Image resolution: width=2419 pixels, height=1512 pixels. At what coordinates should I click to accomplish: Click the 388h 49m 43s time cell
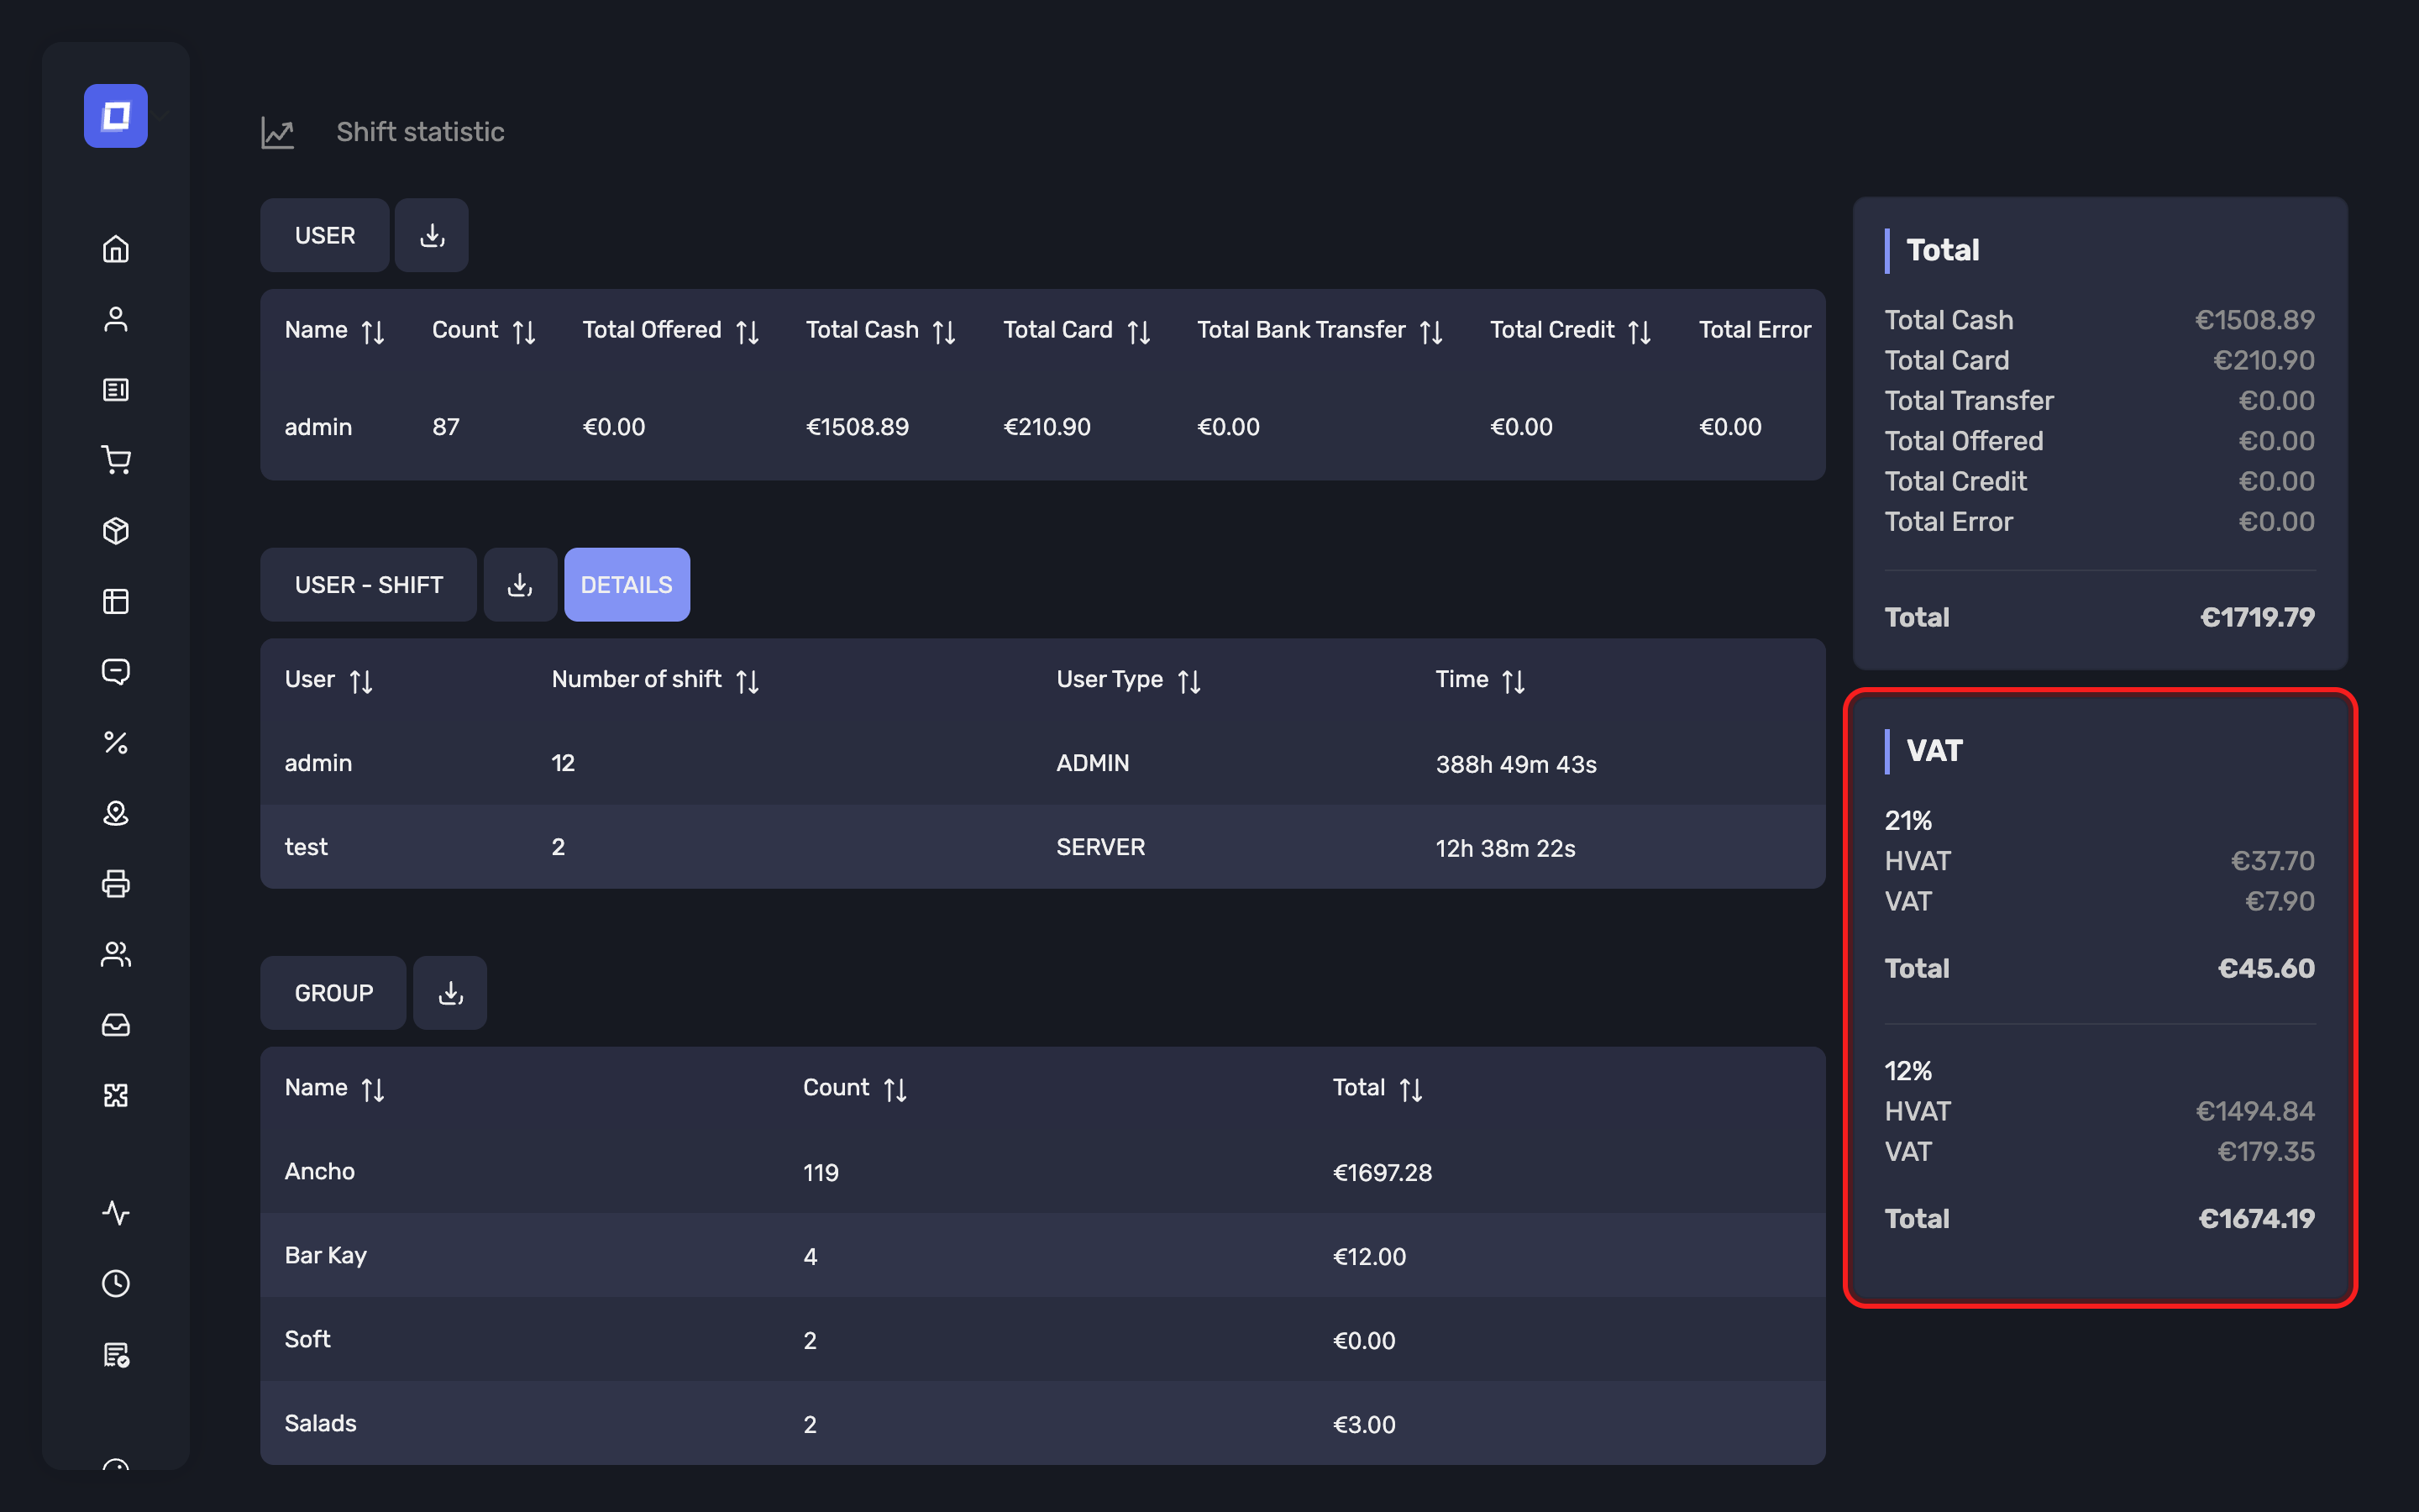pyautogui.click(x=1515, y=764)
